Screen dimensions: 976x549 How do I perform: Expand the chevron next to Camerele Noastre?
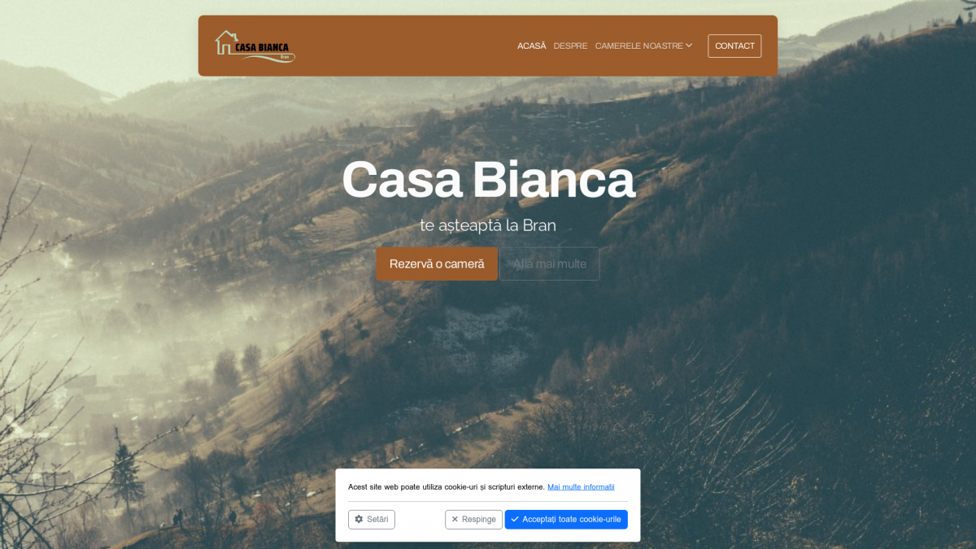[x=689, y=46]
